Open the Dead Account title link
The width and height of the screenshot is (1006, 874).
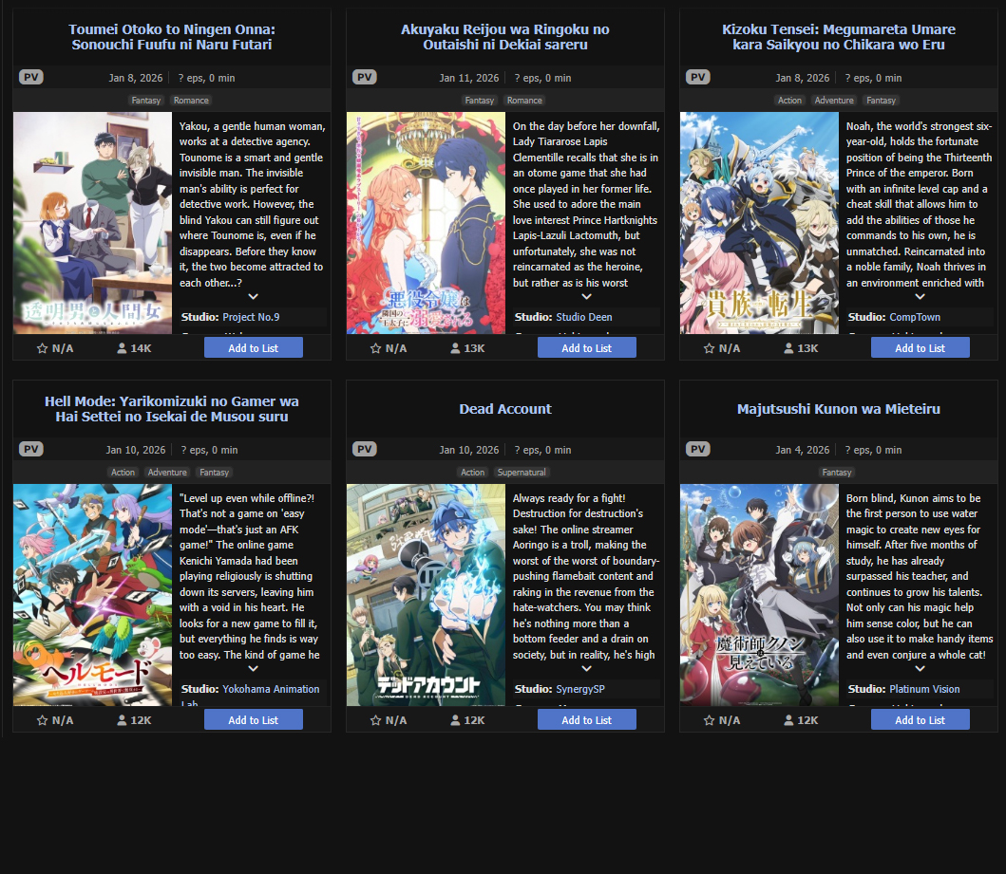[x=505, y=409]
